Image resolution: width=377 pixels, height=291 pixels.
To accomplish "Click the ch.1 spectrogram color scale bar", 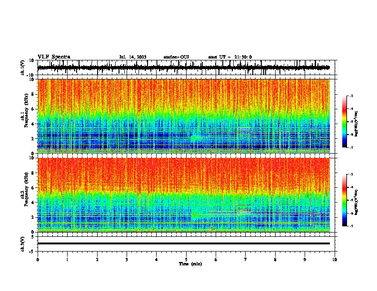I will pos(344,122).
